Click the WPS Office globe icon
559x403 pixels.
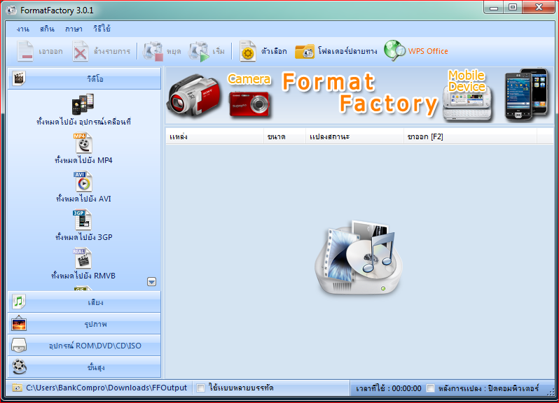[394, 50]
